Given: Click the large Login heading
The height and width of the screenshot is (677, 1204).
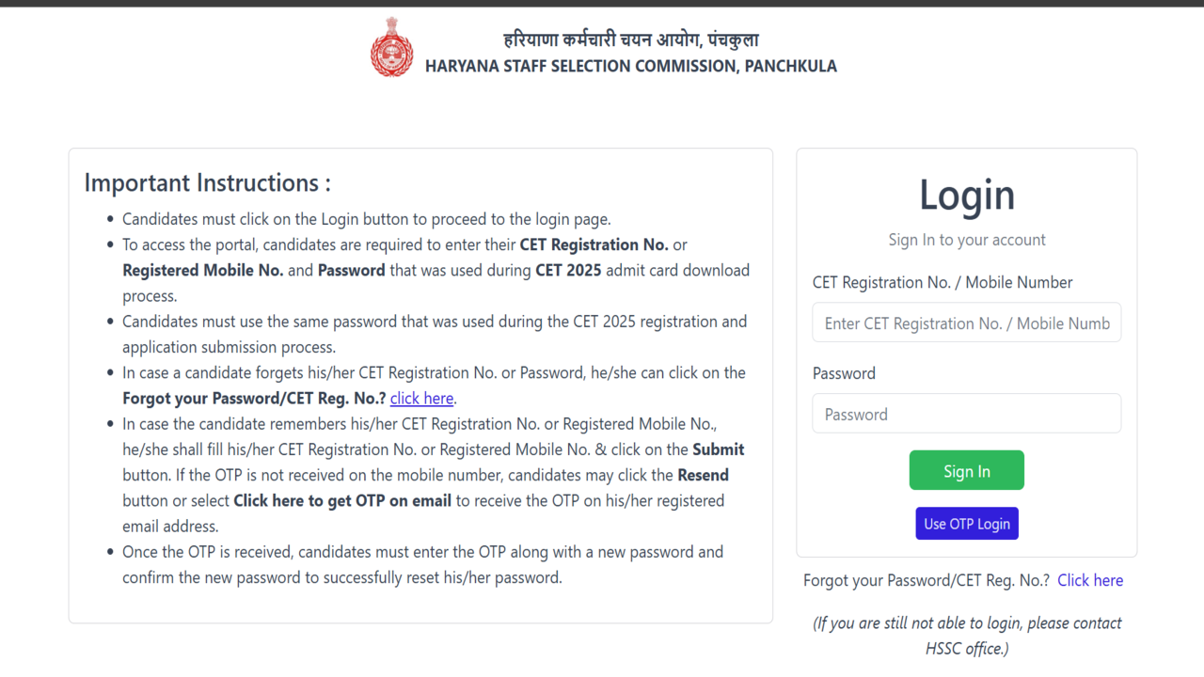Looking at the screenshot, I should coord(966,195).
